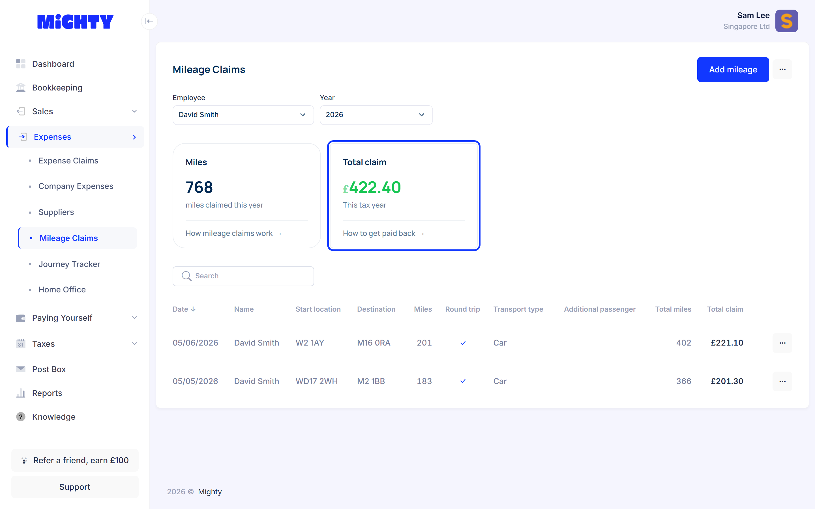The width and height of the screenshot is (815, 509).
Task: Expand the Sales menu chevron
Action: 134,111
